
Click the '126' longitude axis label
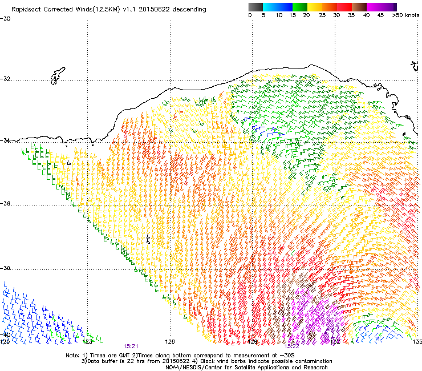pos(170,342)
